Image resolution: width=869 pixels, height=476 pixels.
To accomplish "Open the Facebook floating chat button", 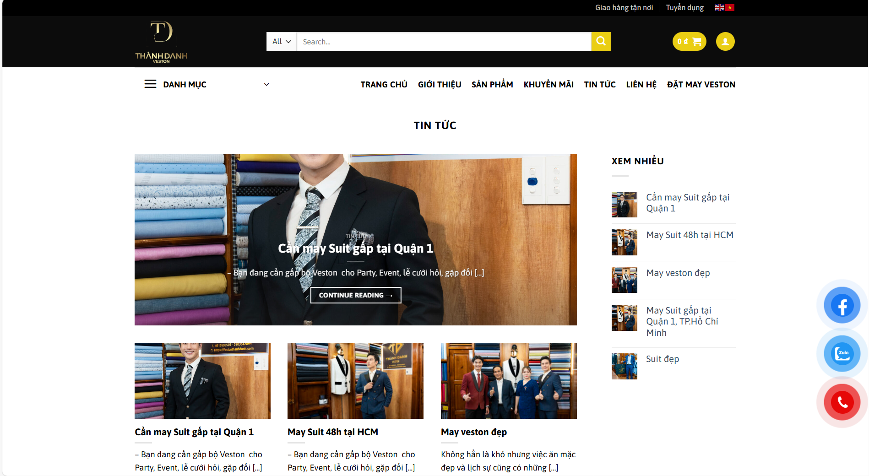I will (842, 305).
